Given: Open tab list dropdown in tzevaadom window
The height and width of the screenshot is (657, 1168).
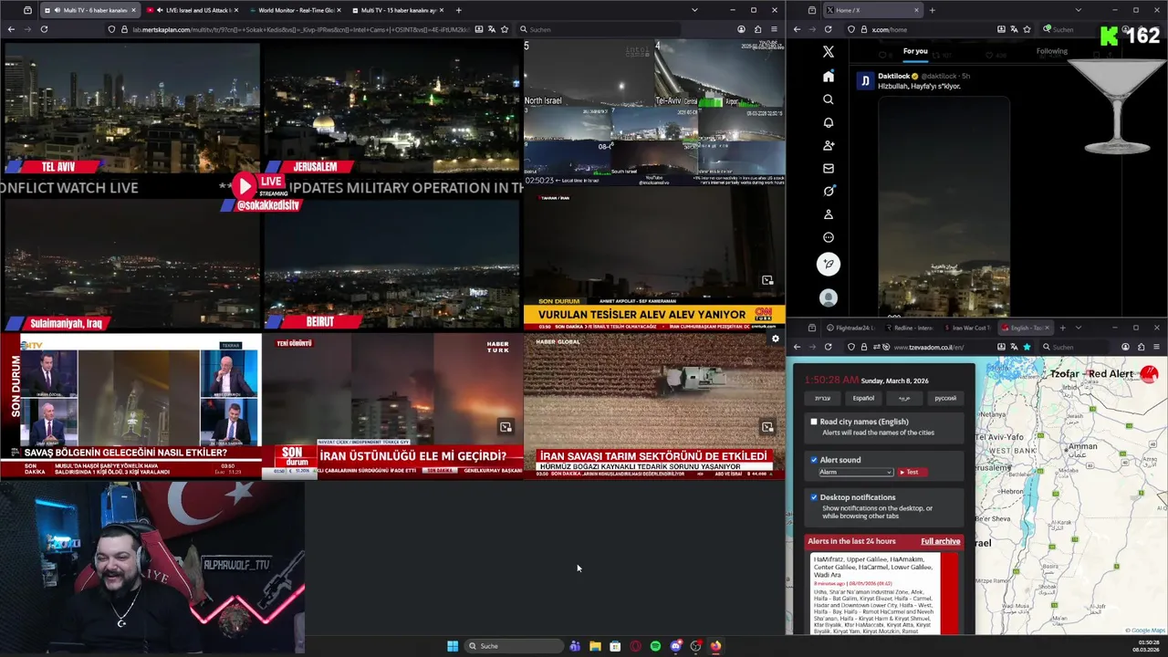Looking at the screenshot, I should (x=1078, y=328).
